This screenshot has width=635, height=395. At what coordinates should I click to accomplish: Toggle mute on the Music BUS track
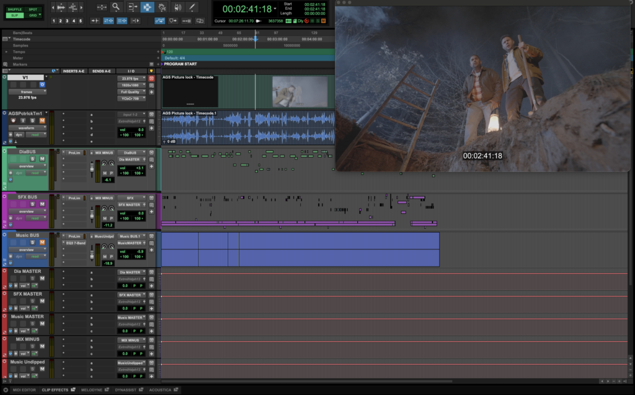pos(43,243)
